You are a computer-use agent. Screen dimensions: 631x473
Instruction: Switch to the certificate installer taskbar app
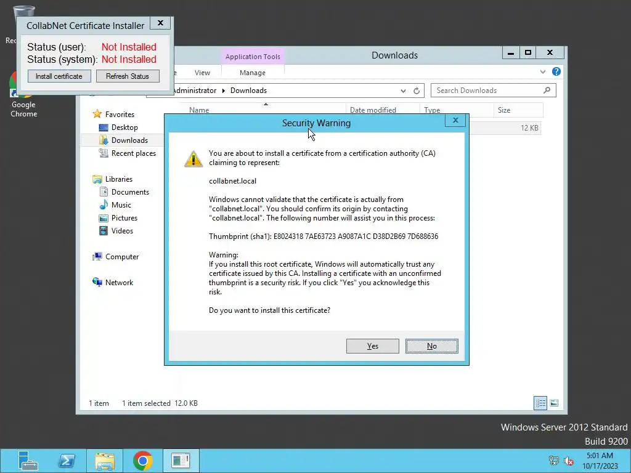[181, 461]
